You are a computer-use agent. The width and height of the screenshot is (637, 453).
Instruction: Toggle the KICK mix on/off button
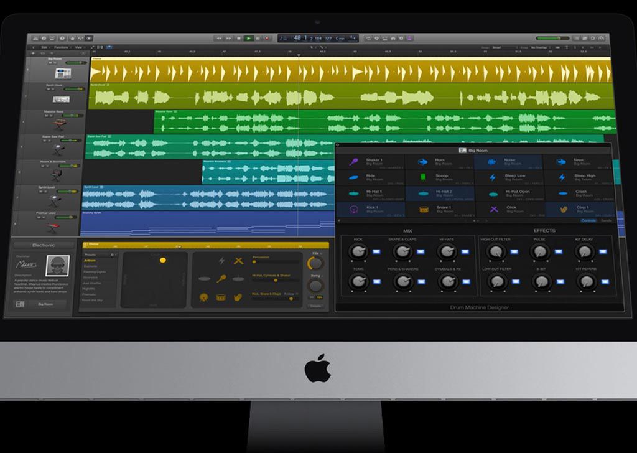click(x=376, y=251)
